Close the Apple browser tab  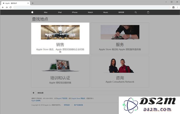pyautogui.click(x=28, y=3)
